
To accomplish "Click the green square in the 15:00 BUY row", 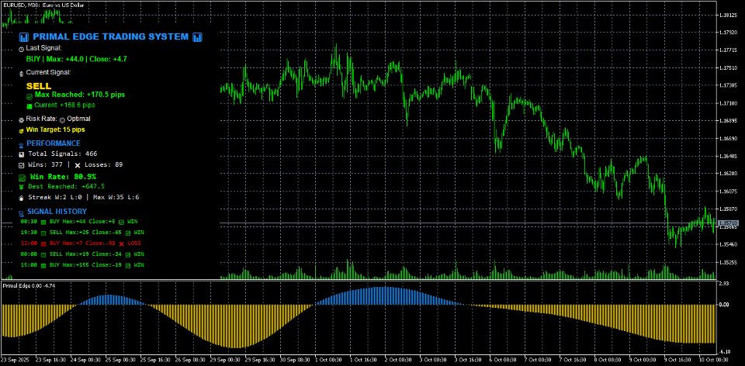I will 43,266.
